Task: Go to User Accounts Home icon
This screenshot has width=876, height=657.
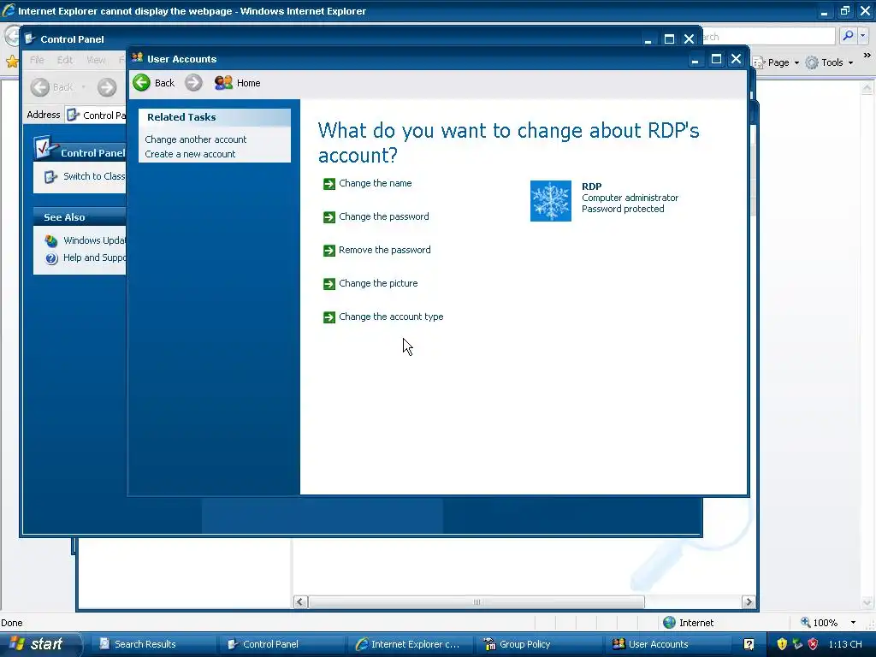Action: pyautogui.click(x=223, y=83)
